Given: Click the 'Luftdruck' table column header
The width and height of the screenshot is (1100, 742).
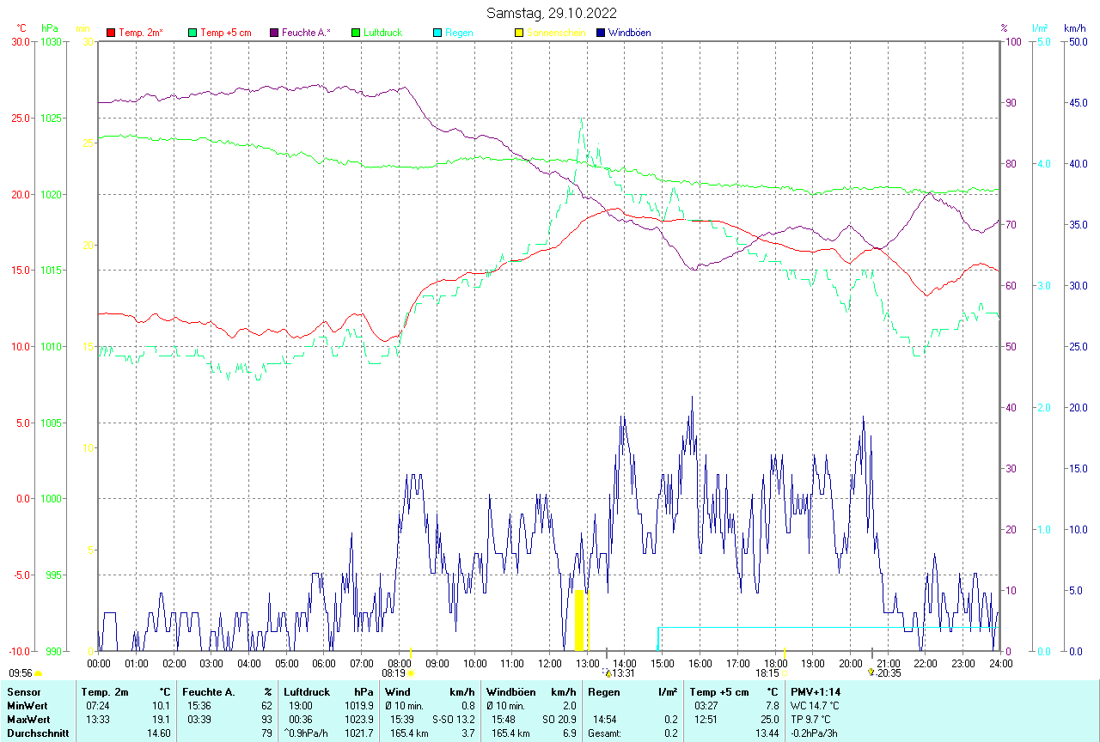Looking at the screenshot, I should tap(307, 691).
